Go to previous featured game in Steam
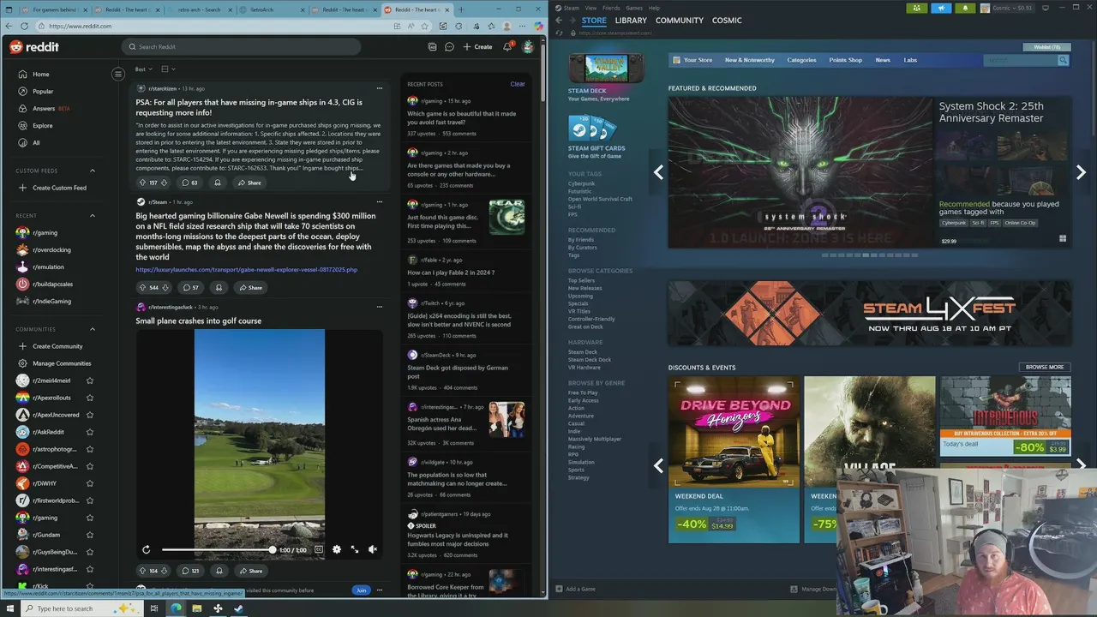Image resolution: width=1097 pixels, height=617 pixels. [x=658, y=172]
